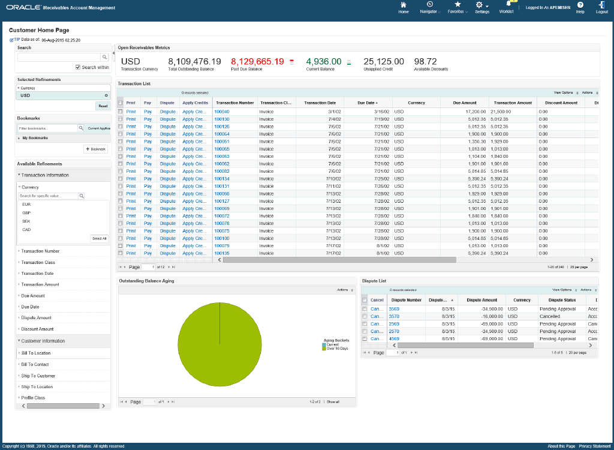
Task: Check the select-all box in Dispute List header
Action: click(365, 300)
